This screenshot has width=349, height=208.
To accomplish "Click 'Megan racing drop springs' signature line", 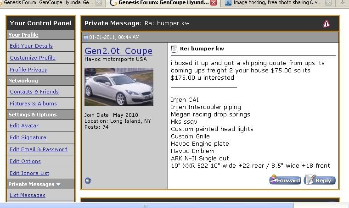I will [211, 115].
